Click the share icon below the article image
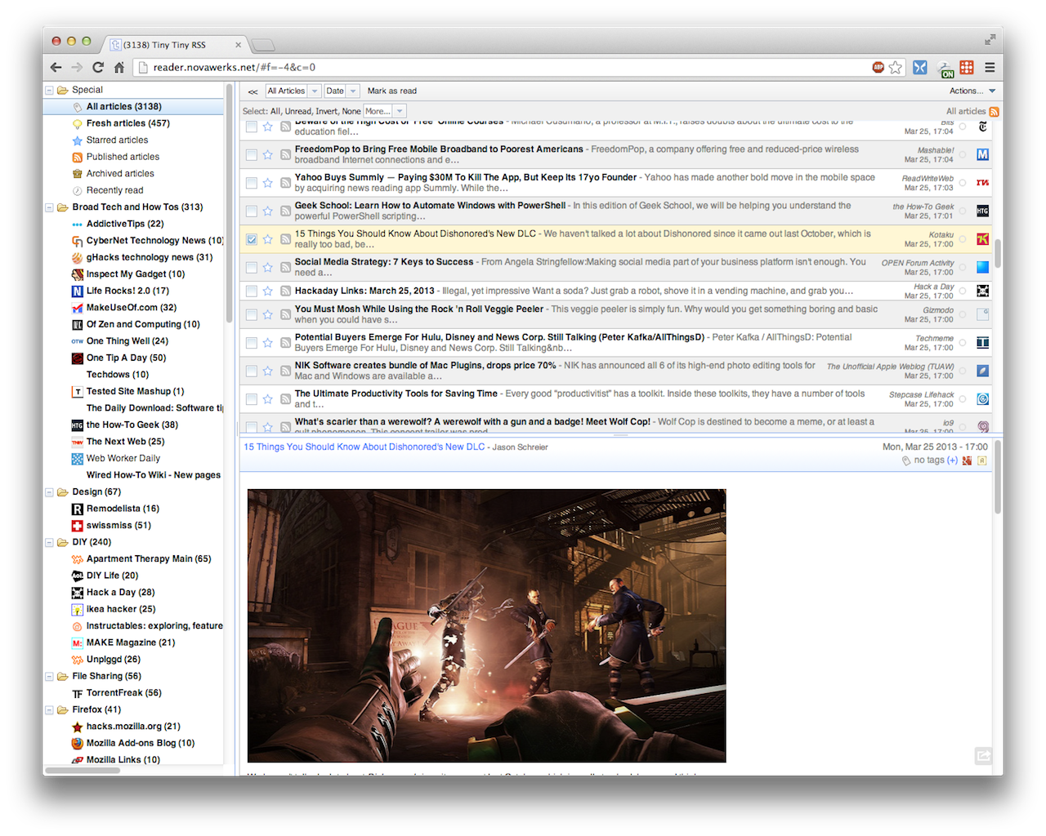Viewport: 1046px width, 836px height. (x=983, y=756)
